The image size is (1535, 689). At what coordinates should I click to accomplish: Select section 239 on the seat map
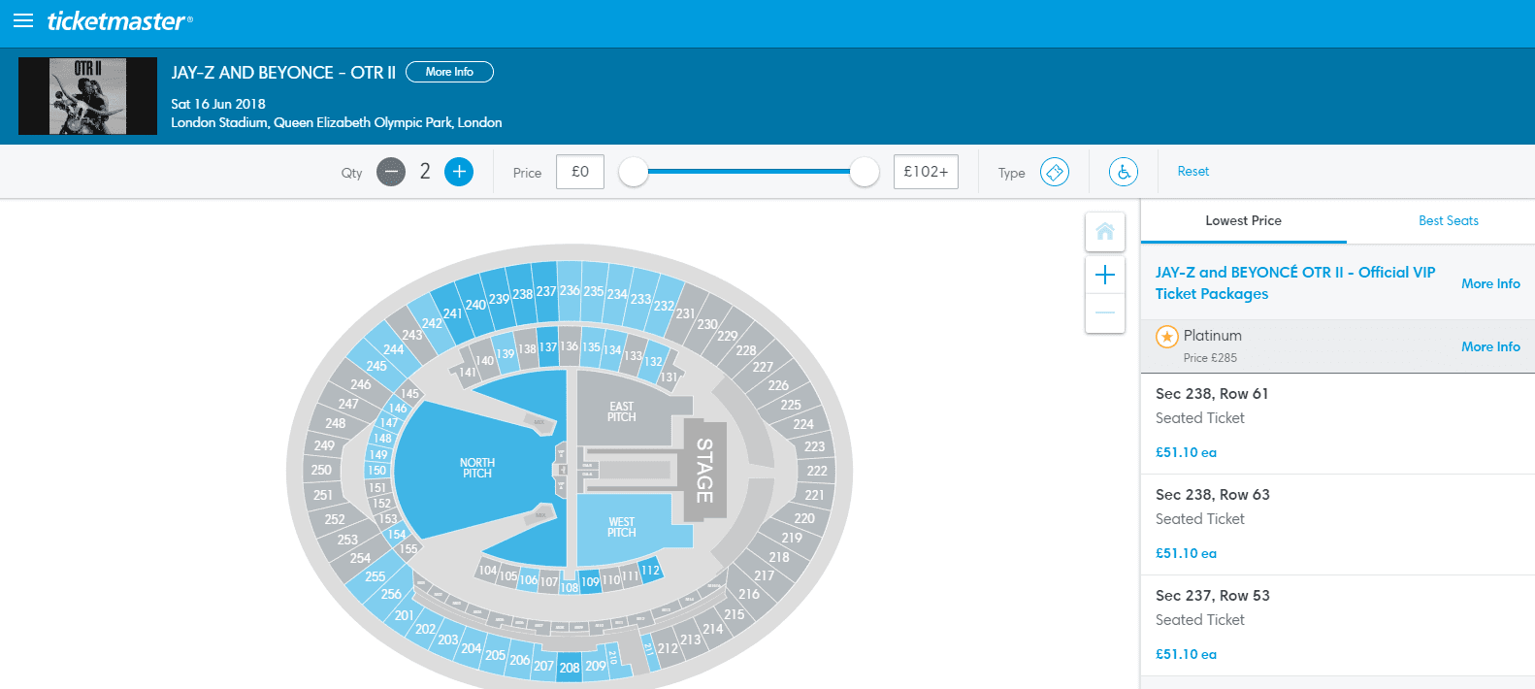click(499, 299)
